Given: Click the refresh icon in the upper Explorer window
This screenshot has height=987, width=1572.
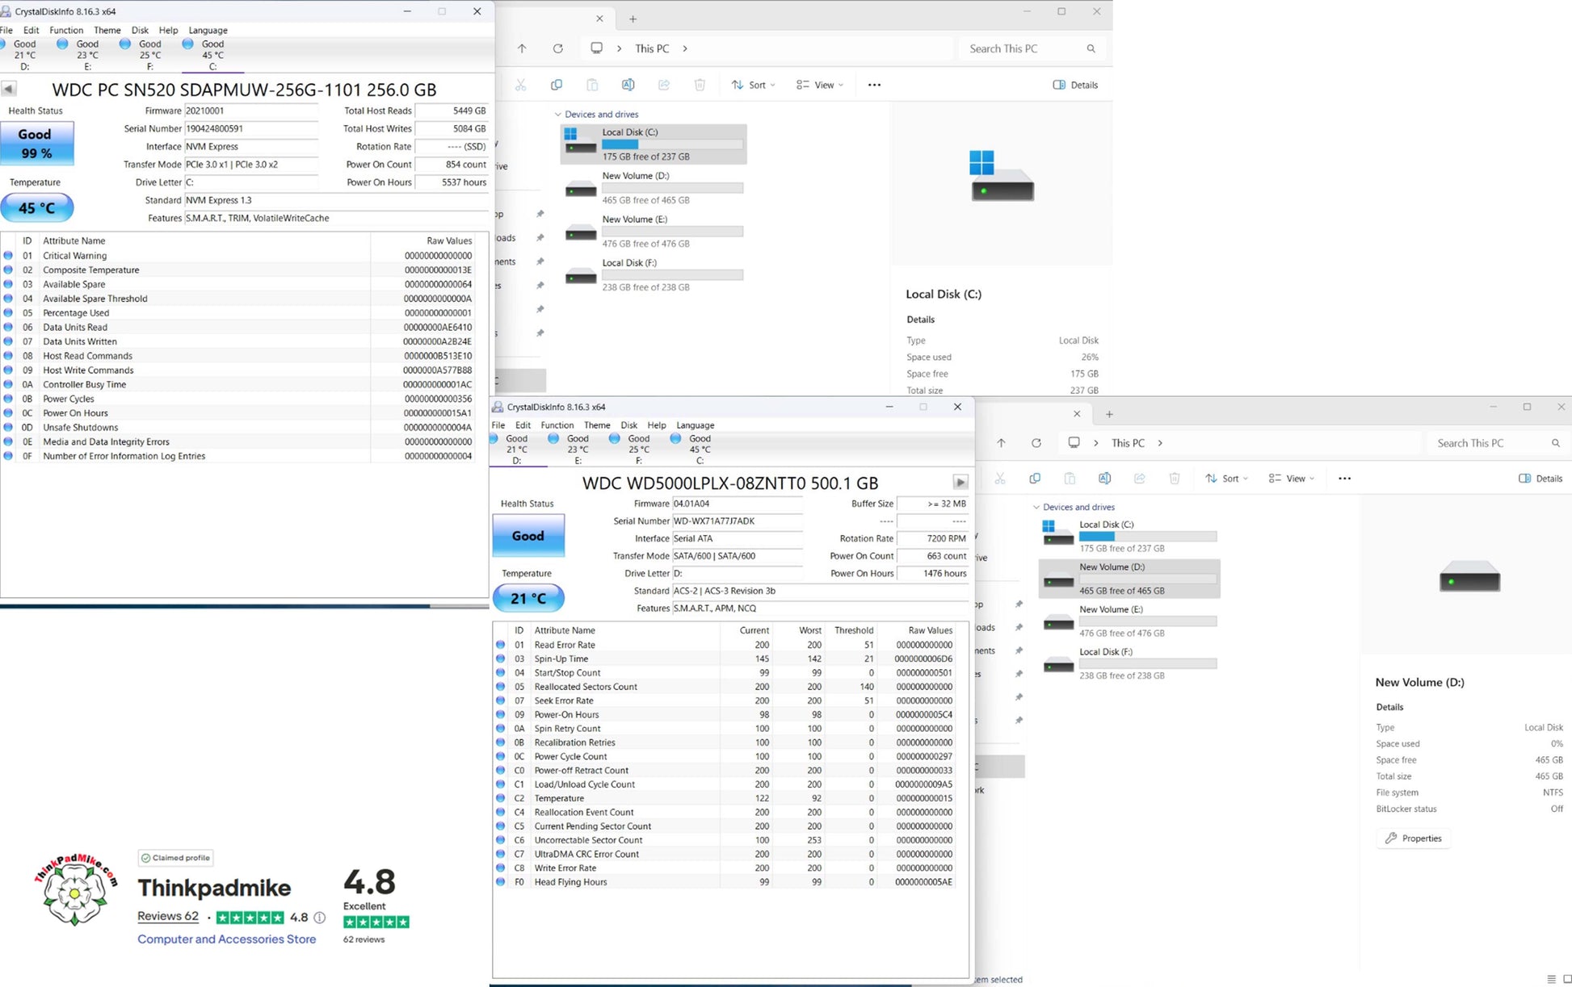Looking at the screenshot, I should 557,48.
